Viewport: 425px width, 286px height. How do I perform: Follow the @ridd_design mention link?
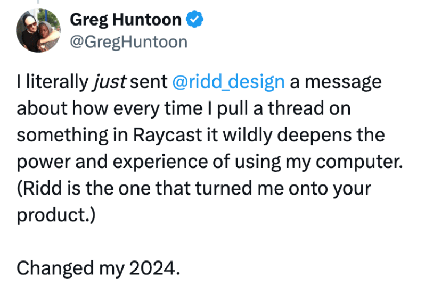(x=228, y=82)
